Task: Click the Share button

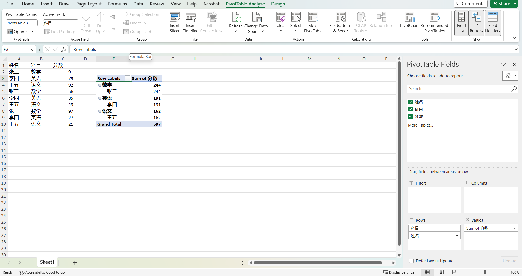Action: tap(502, 4)
